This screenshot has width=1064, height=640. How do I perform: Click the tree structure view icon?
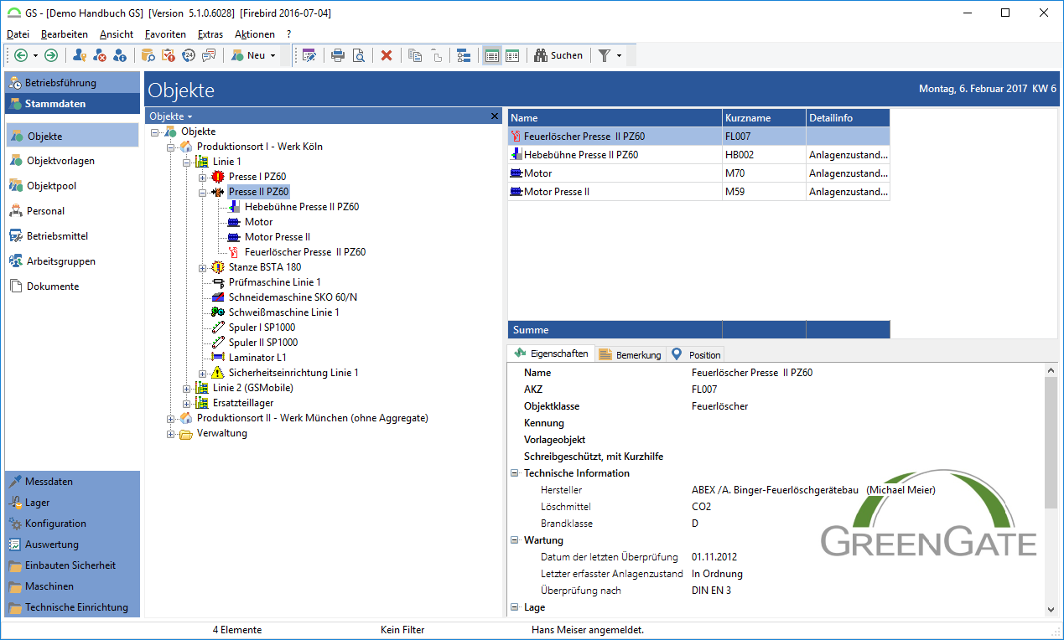pyautogui.click(x=464, y=55)
